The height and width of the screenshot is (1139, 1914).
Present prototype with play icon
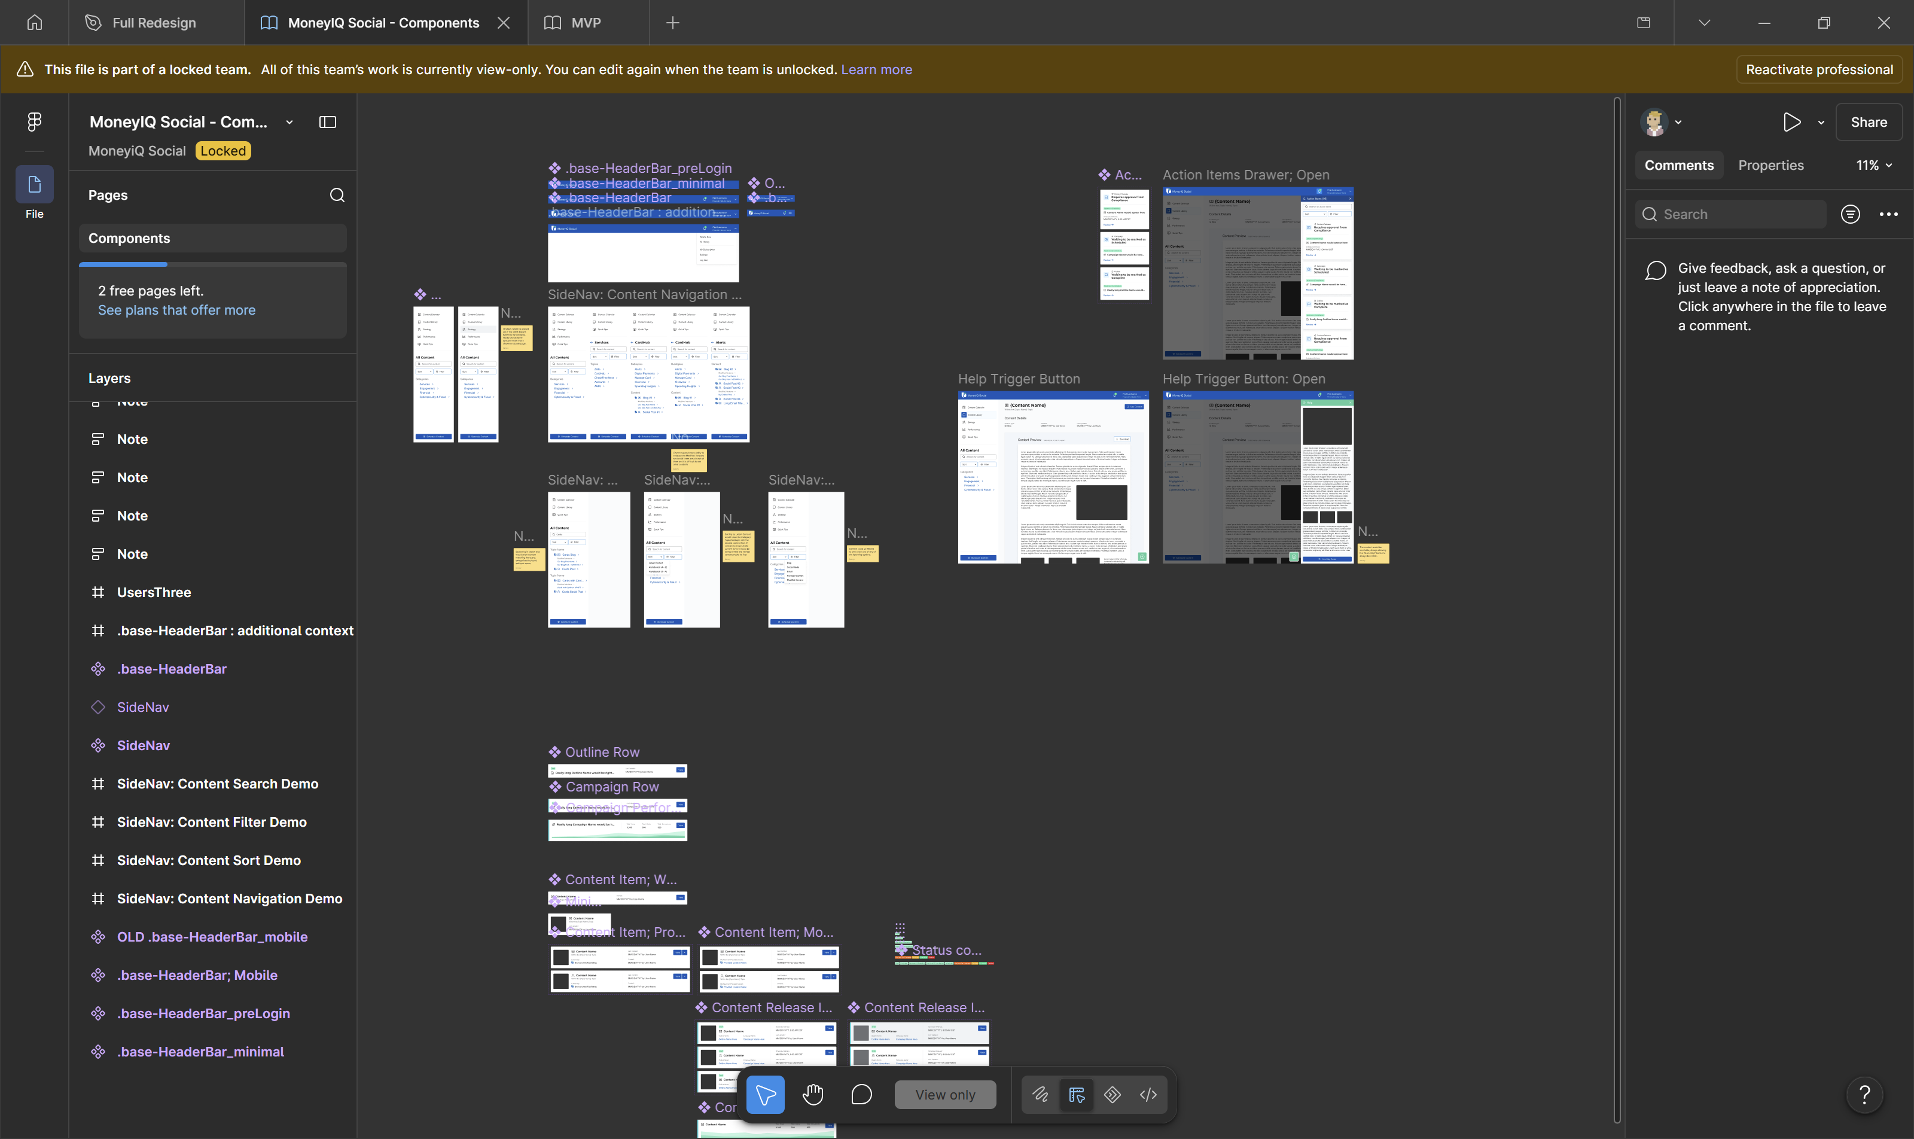pos(1791,122)
